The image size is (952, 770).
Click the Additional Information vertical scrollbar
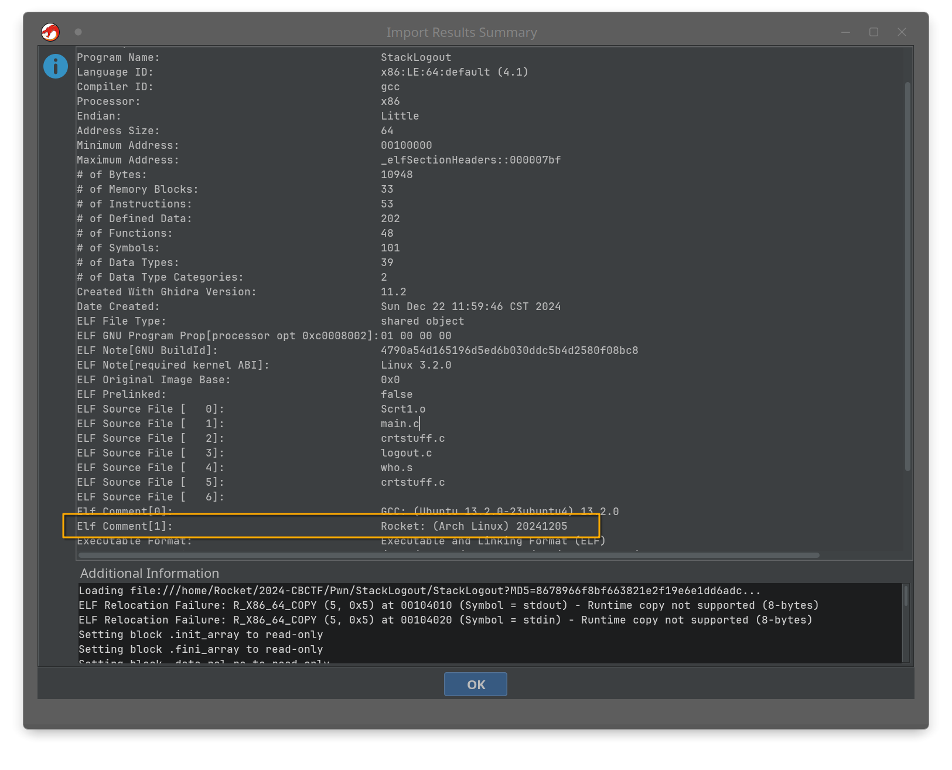click(x=906, y=596)
